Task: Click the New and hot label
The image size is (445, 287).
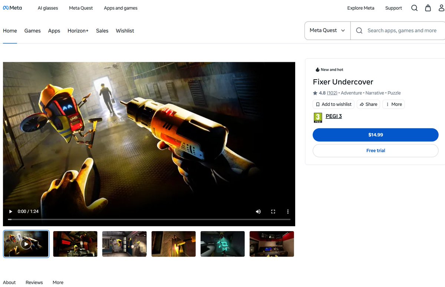Action: coord(329,70)
